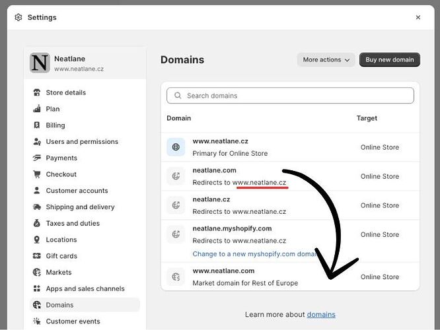
Task: Click the Billing receipt icon
Action: [37, 125]
